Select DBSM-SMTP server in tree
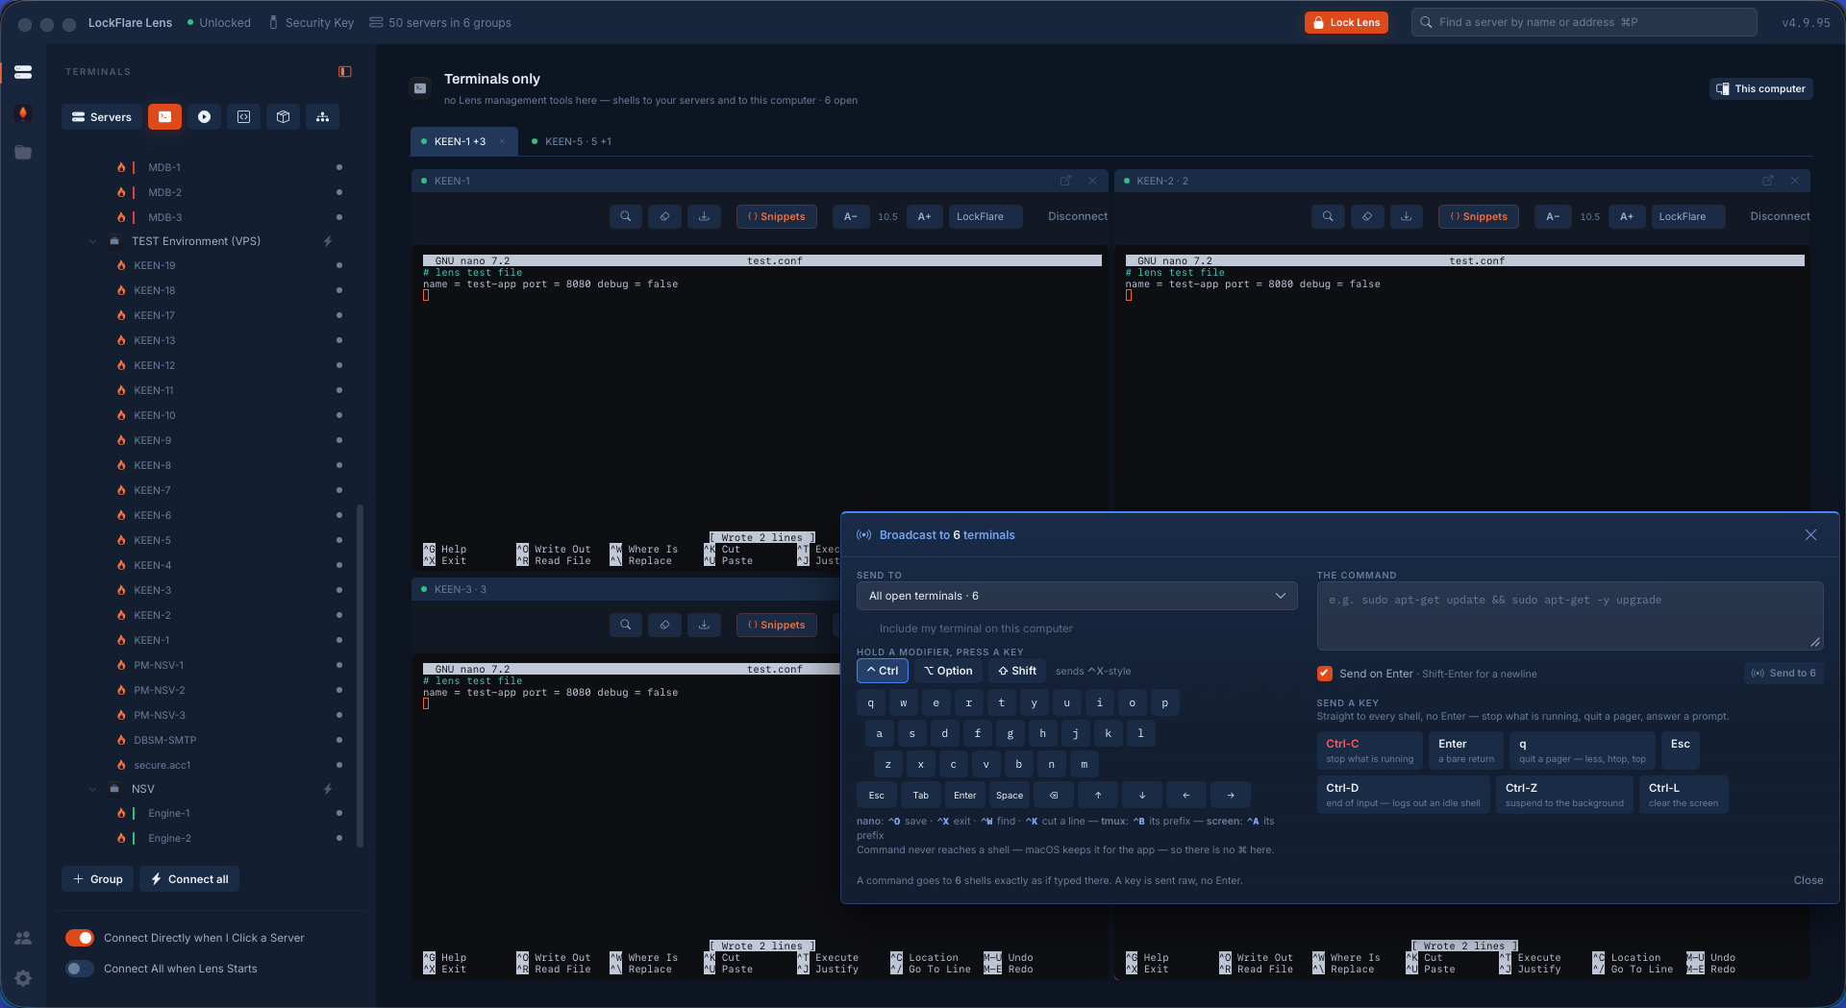This screenshot has width=1846, height=1008. point(165,741)
